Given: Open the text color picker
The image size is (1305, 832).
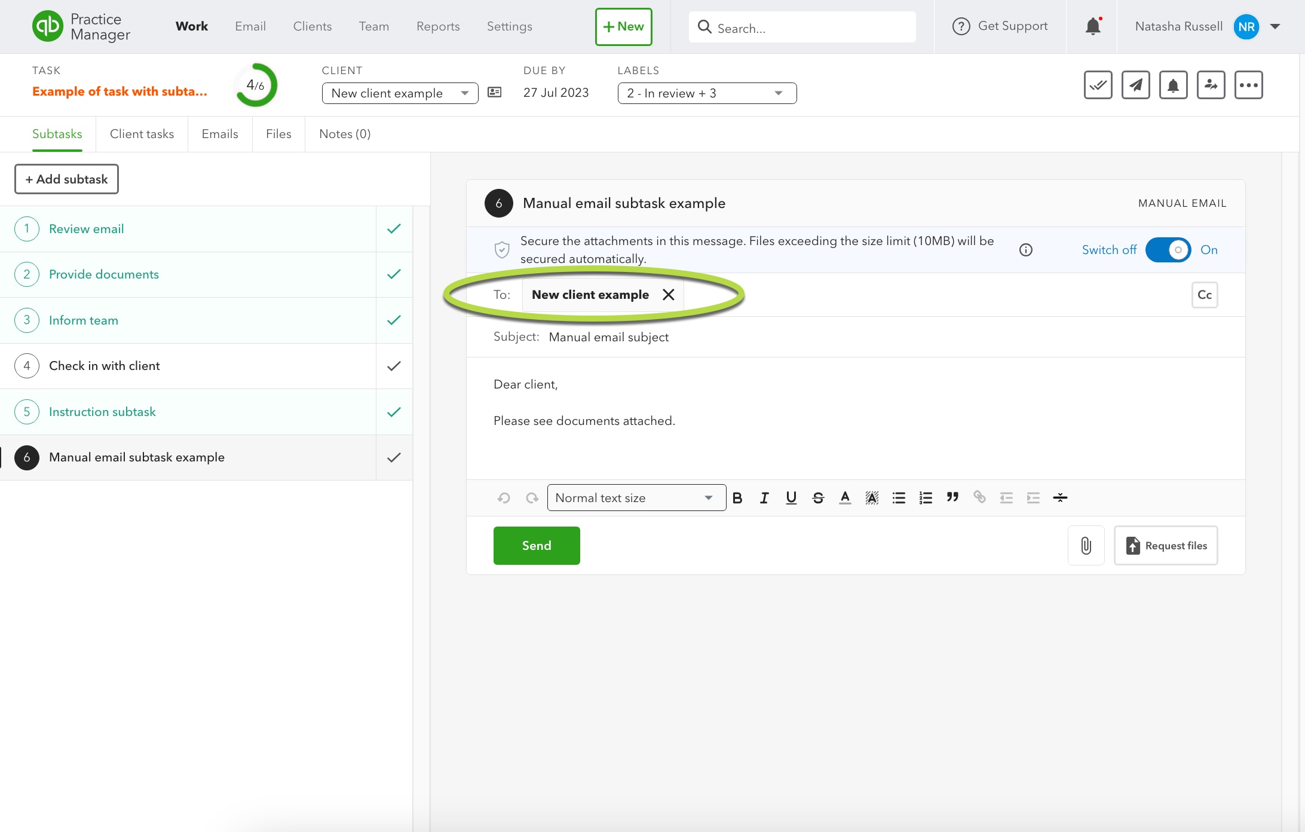Looking at the screenshot, I should coord(845,498).
